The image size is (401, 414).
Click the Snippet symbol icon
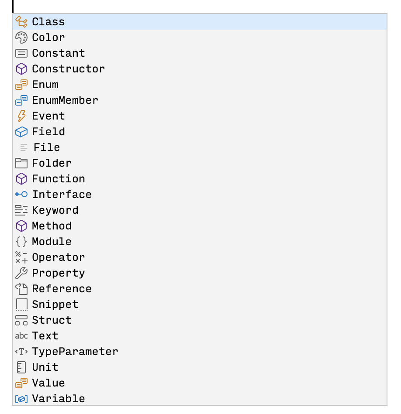click(x=21, y=304)
